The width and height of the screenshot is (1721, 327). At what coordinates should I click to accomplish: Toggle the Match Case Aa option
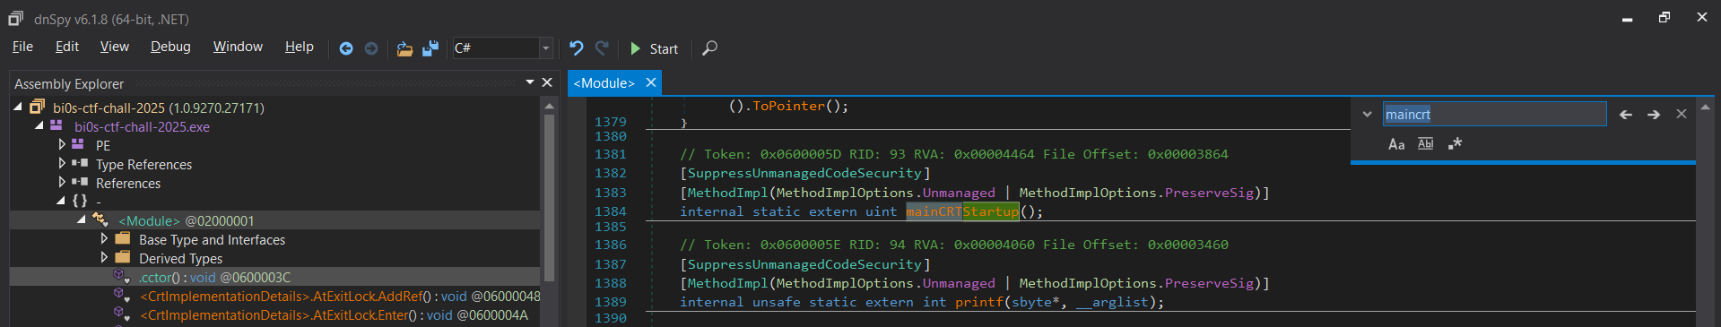coord(1396,144)
